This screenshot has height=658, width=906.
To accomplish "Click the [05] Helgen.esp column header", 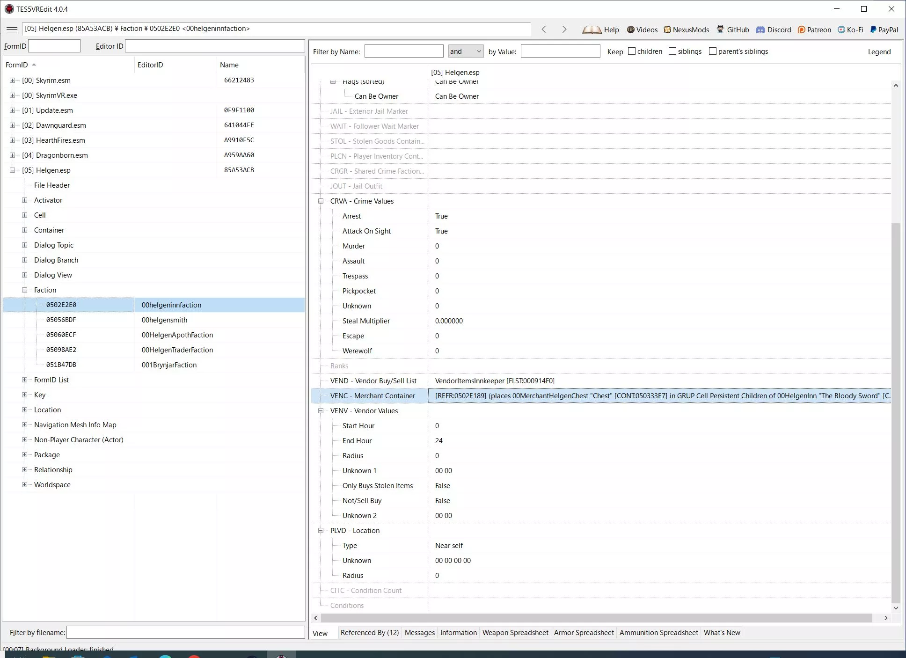I will click(660, 72).
